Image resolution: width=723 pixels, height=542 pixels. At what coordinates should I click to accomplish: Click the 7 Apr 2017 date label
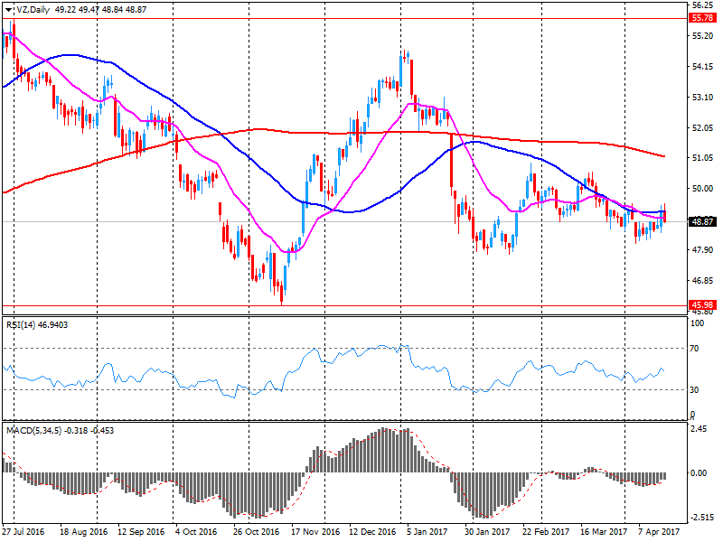[x=659, y=531]
